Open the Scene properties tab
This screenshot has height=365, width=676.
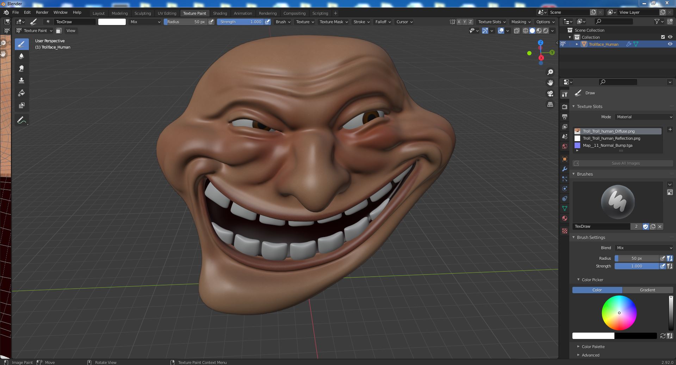565,136
